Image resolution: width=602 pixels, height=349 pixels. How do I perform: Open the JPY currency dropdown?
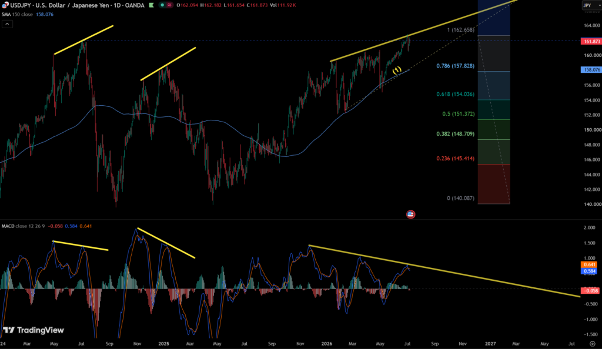pyautogui.click(x=591, y=5)
